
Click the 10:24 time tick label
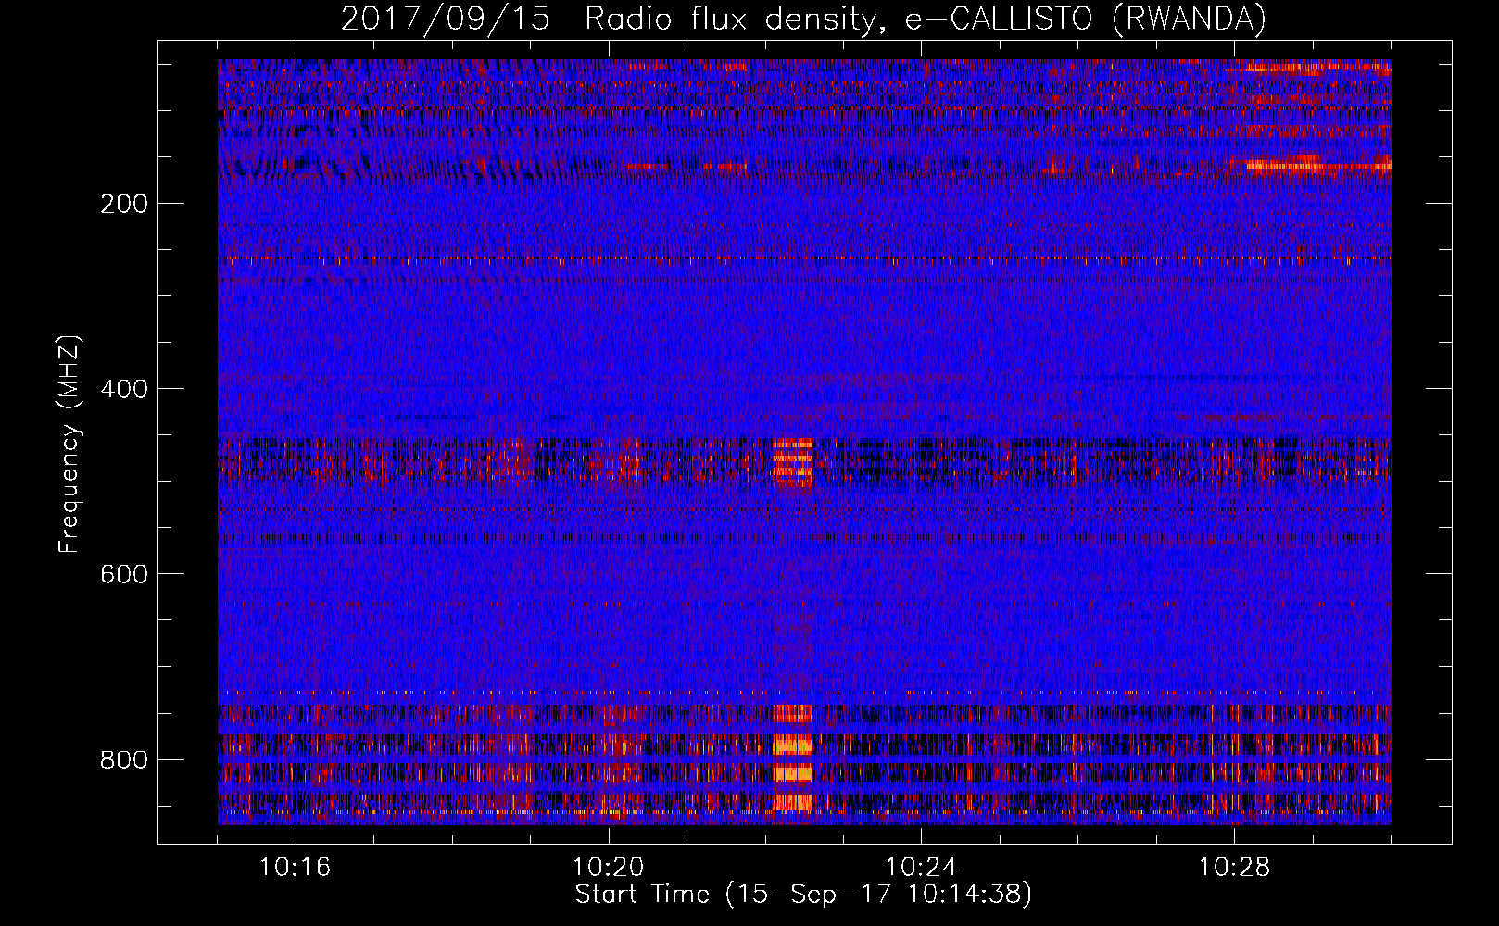tap(922, 868)
